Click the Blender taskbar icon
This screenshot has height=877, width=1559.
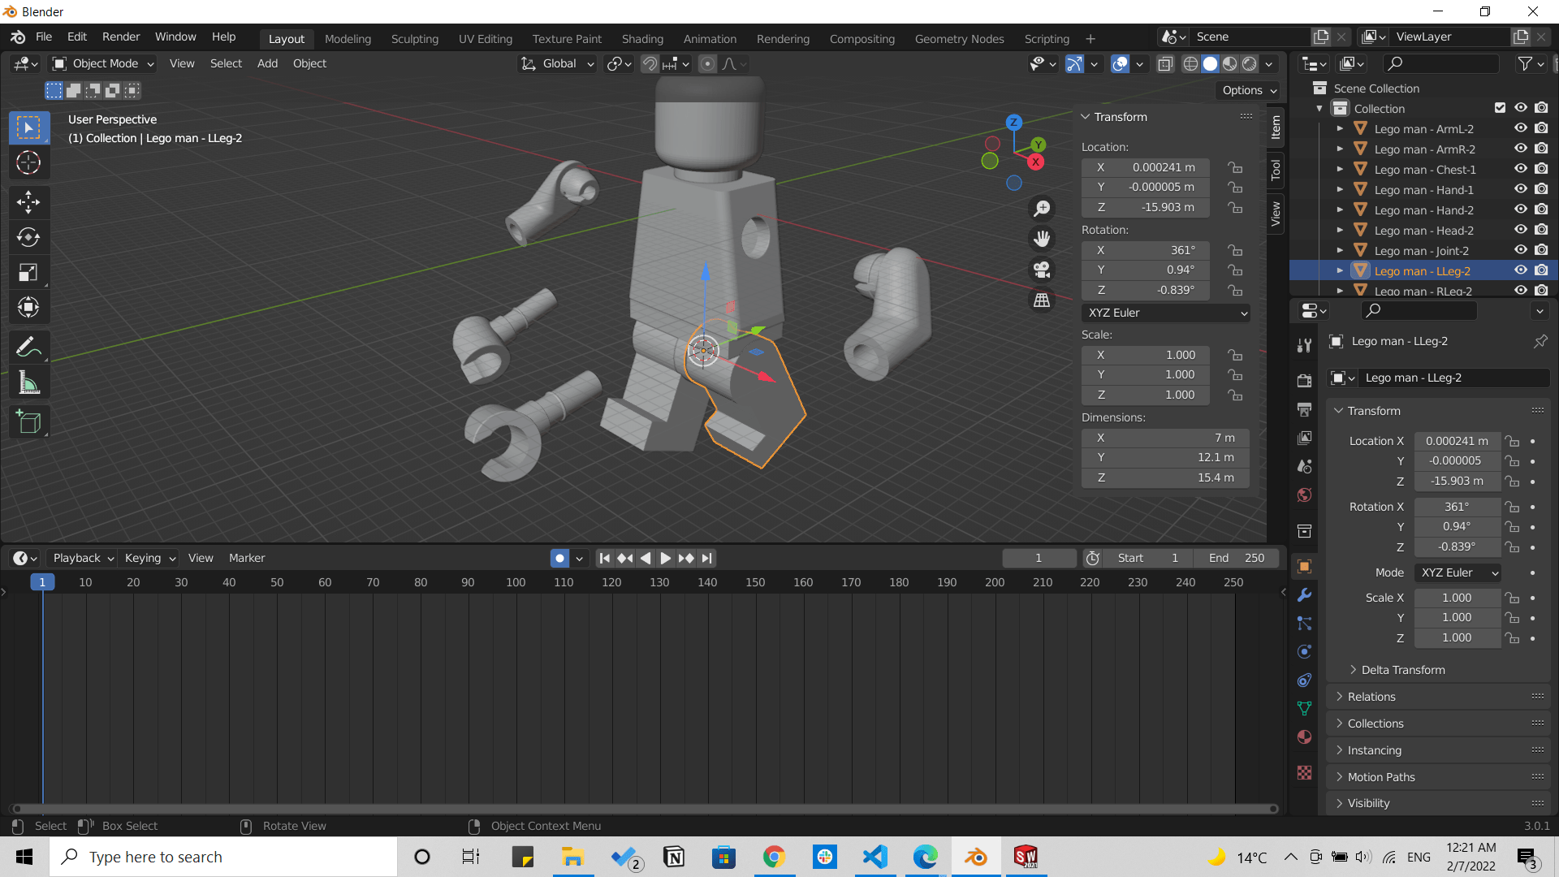(974, 857)
